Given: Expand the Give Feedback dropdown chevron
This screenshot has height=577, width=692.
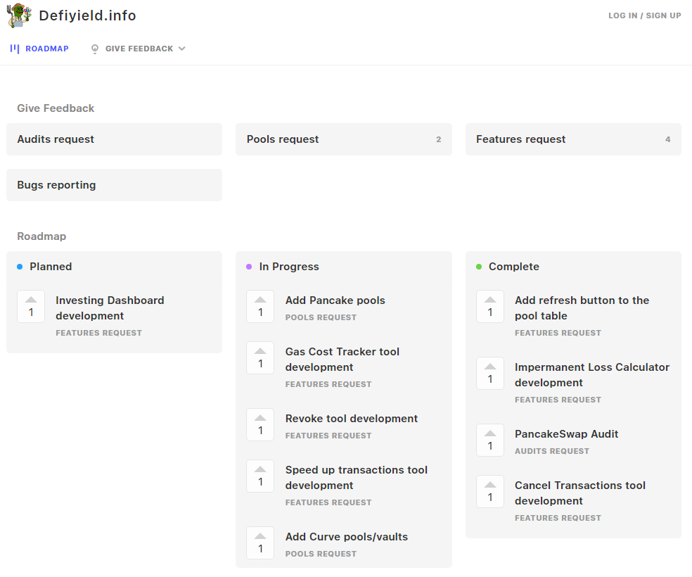Looking at the screenshot, I should point(182,49).
